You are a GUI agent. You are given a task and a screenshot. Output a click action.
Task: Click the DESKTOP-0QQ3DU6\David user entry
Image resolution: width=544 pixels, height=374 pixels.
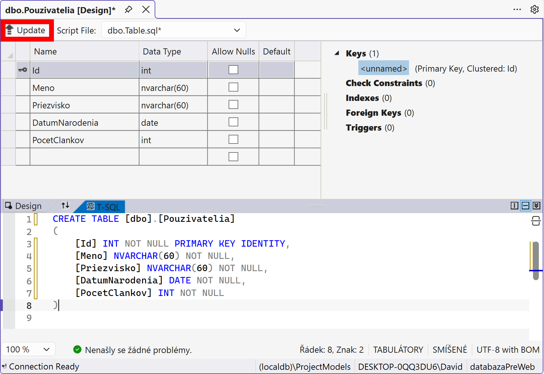410,367
